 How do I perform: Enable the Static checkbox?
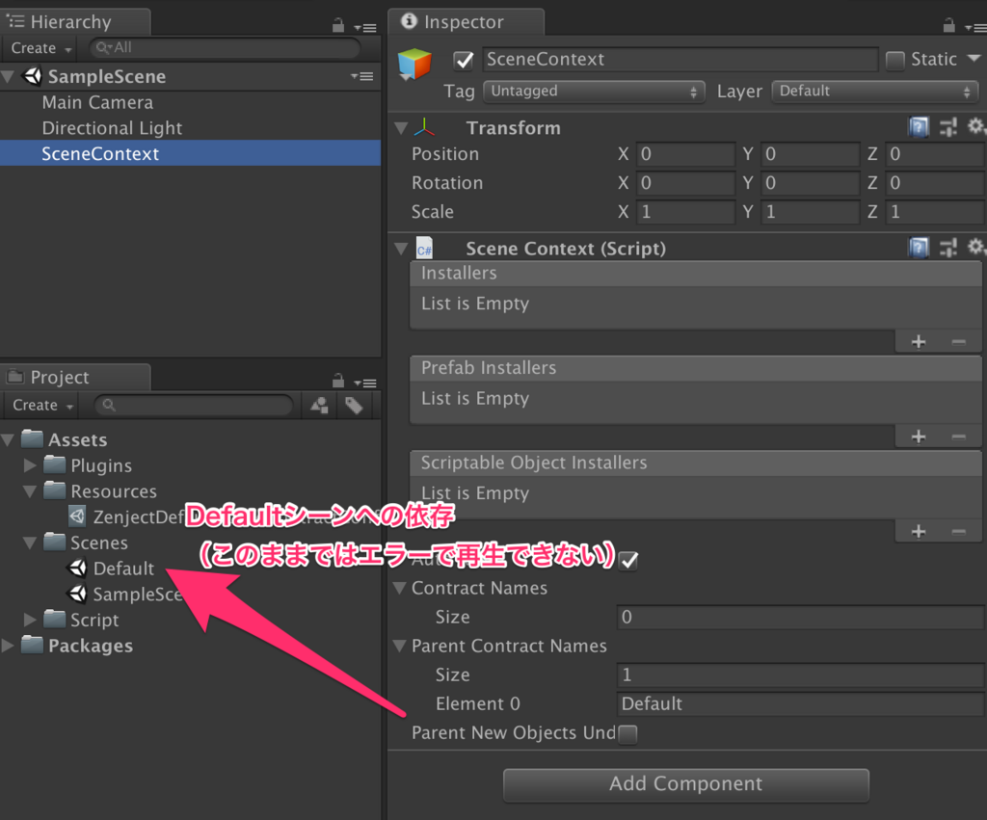point(894,61)
